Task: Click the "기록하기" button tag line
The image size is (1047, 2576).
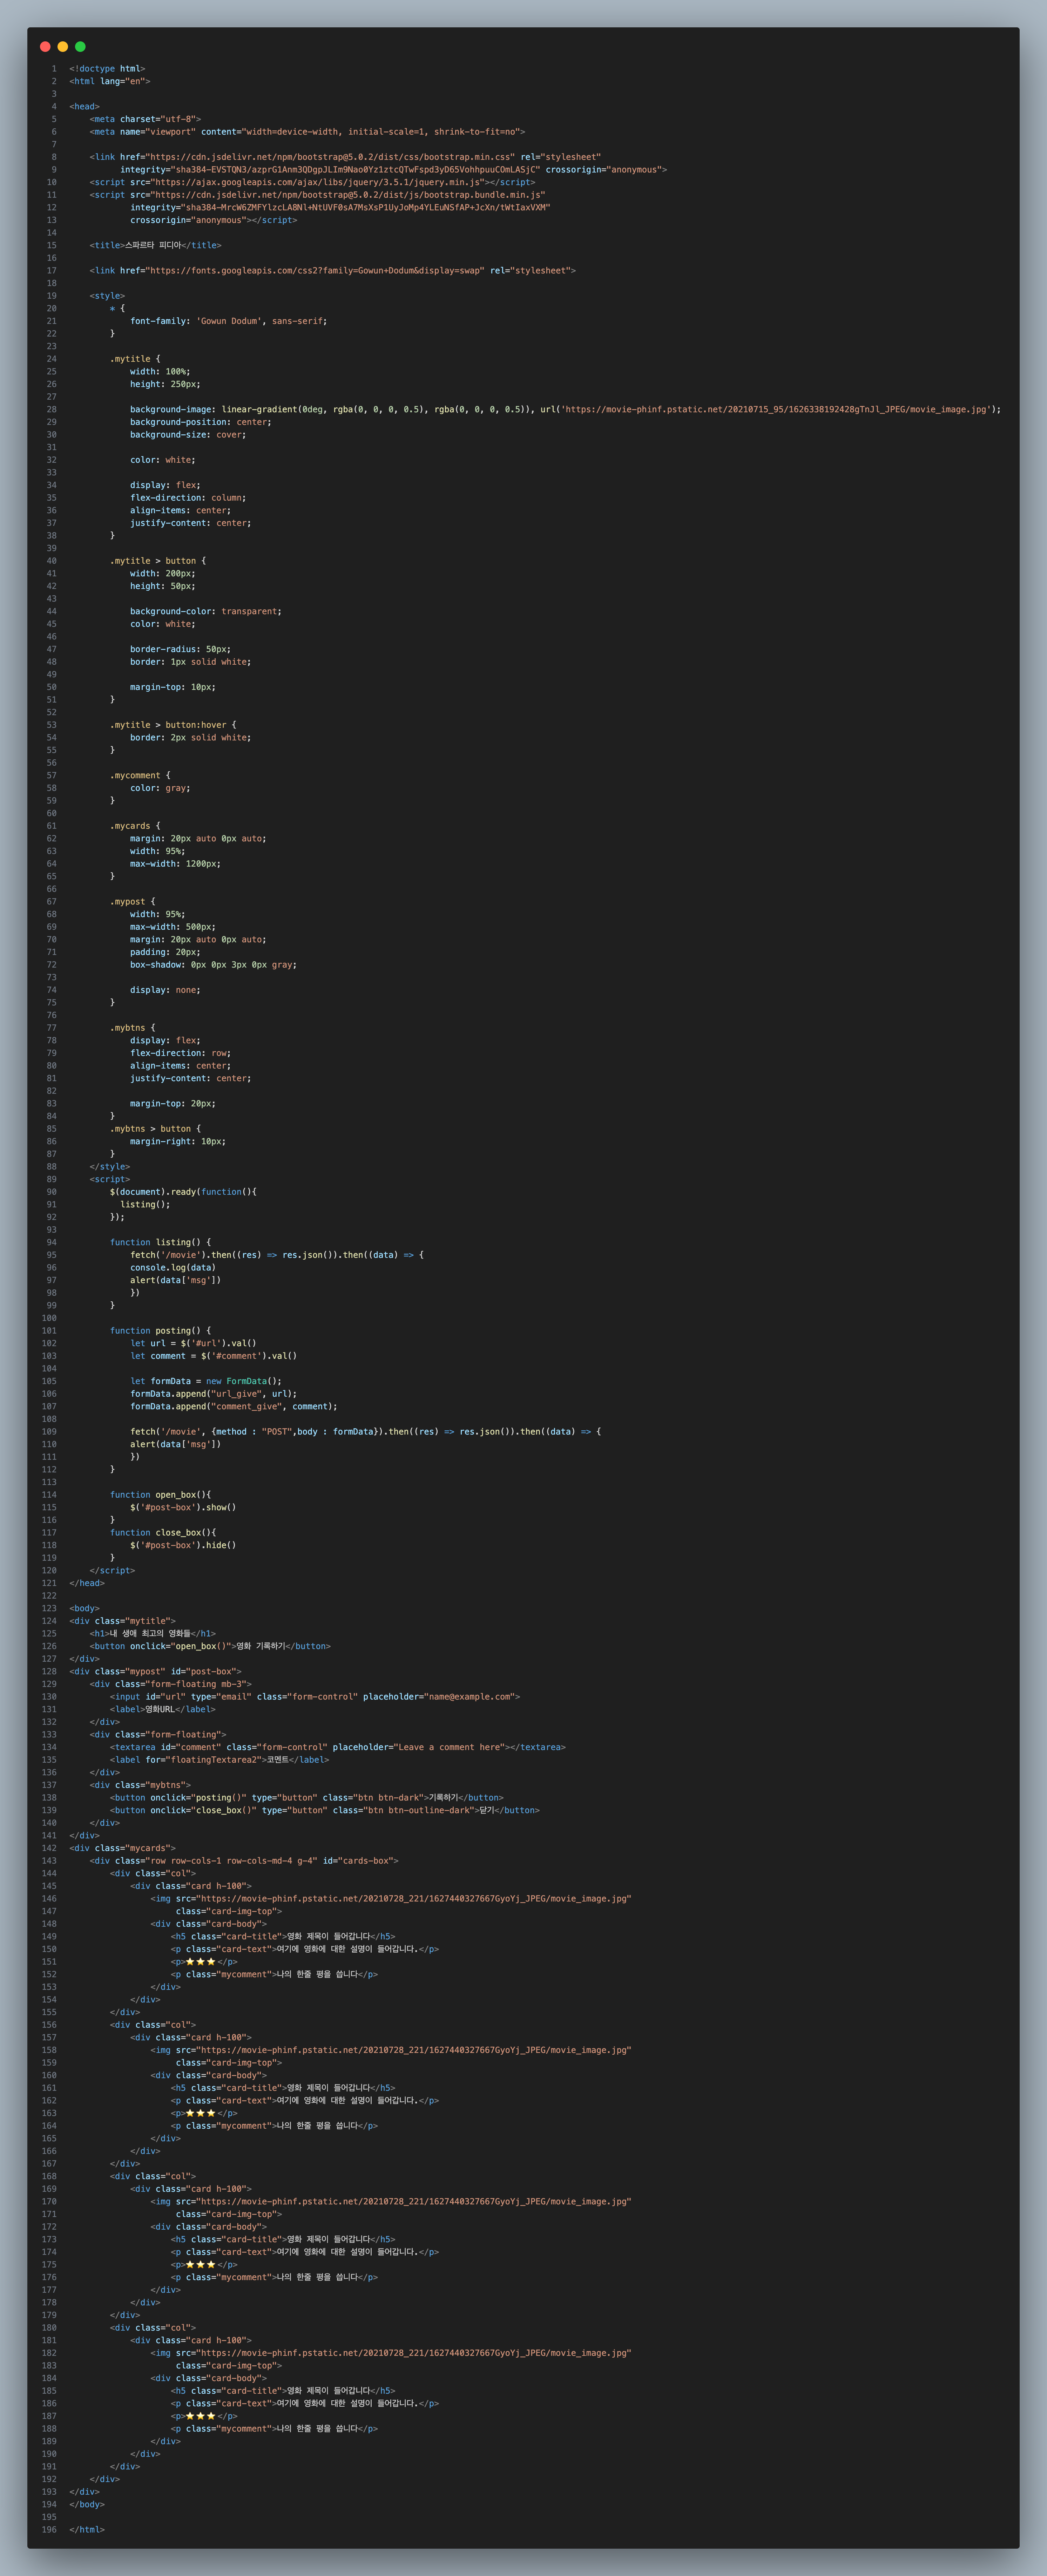Action: click(x=307, y=1798)
